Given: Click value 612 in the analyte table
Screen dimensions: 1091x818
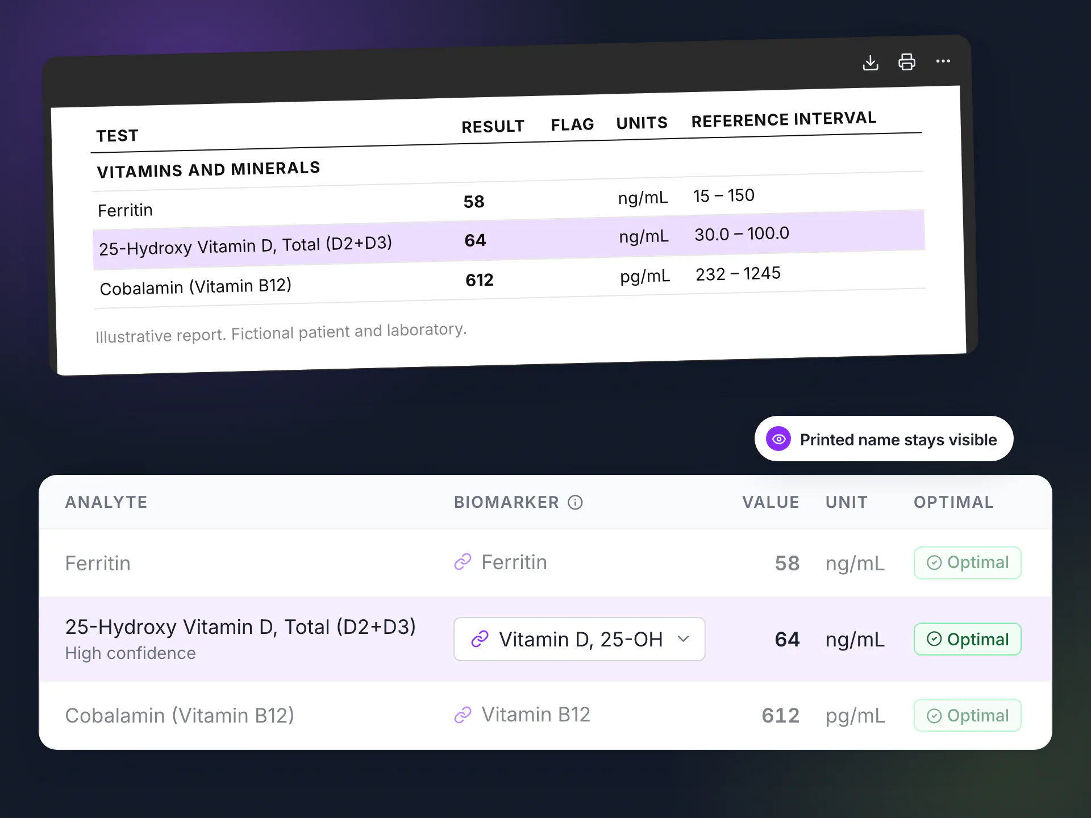Looking at the screenshot, I should pos(781,716).
